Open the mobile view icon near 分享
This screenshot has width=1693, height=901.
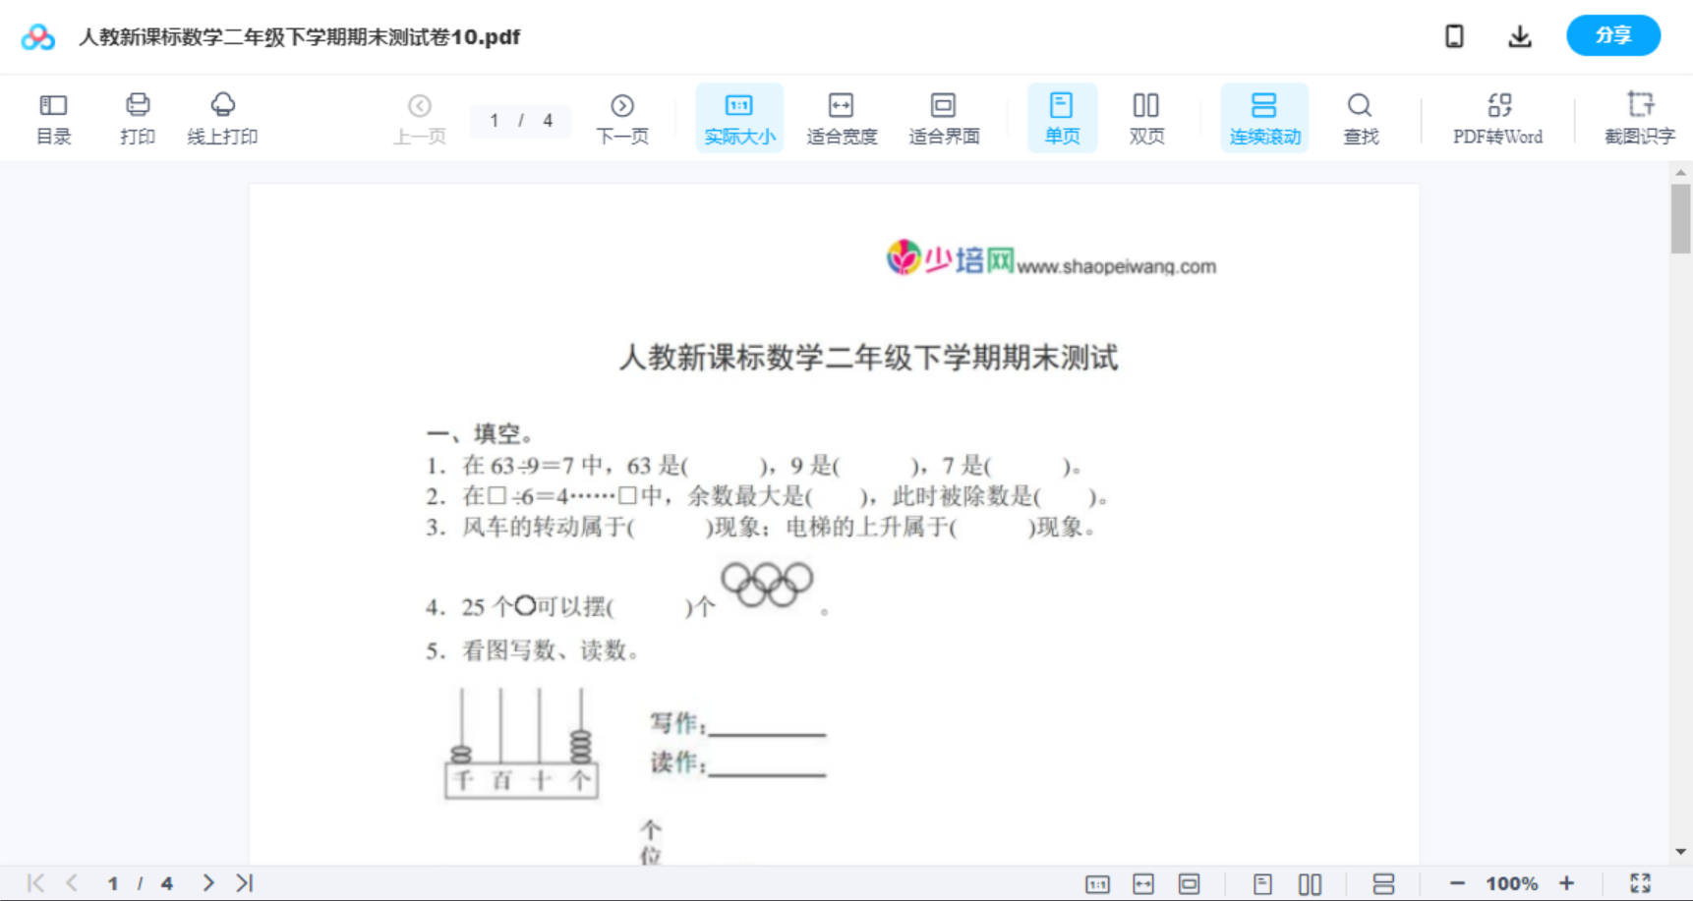click(x=1454, y=35)
